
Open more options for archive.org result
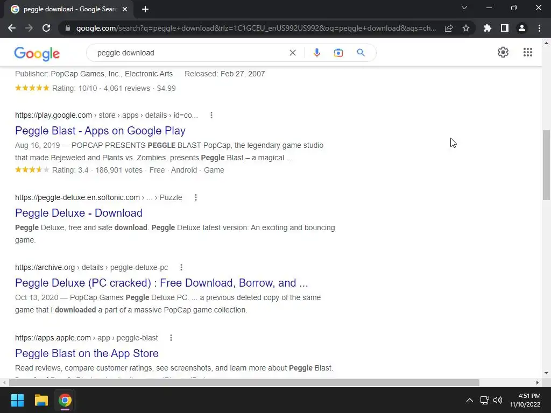[x=181, y=267]
